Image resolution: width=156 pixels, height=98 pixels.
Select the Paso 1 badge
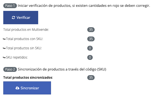point(10,6)
